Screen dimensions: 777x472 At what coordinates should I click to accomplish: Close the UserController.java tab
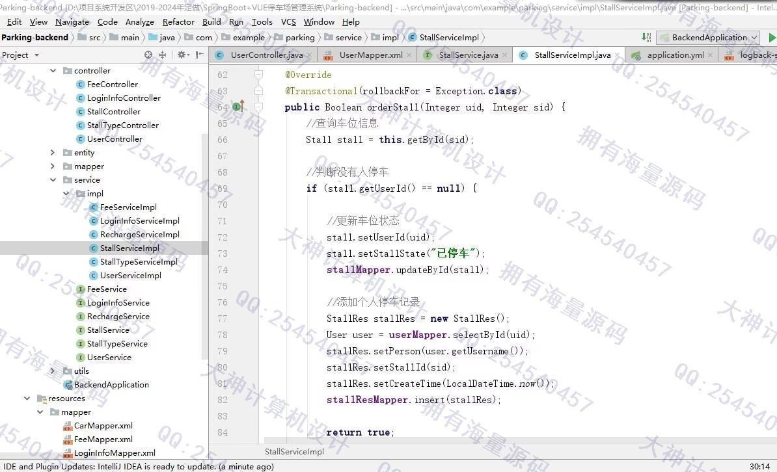(309, 55)
